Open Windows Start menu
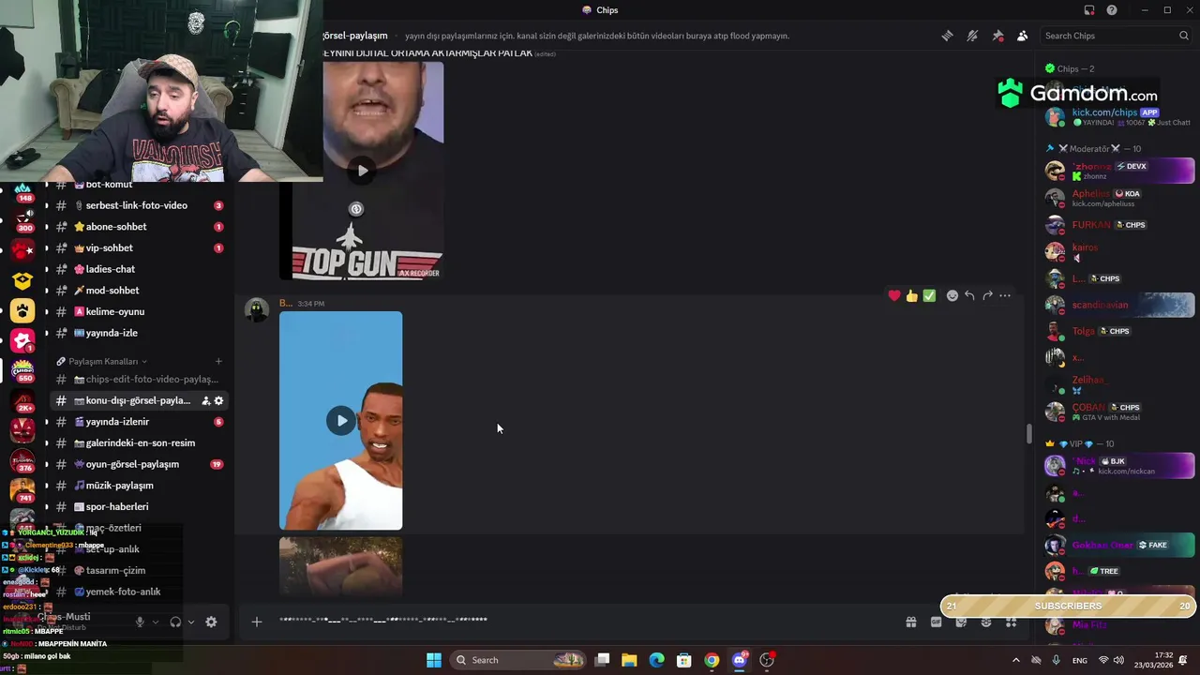1200x675 pixels. 434,660
